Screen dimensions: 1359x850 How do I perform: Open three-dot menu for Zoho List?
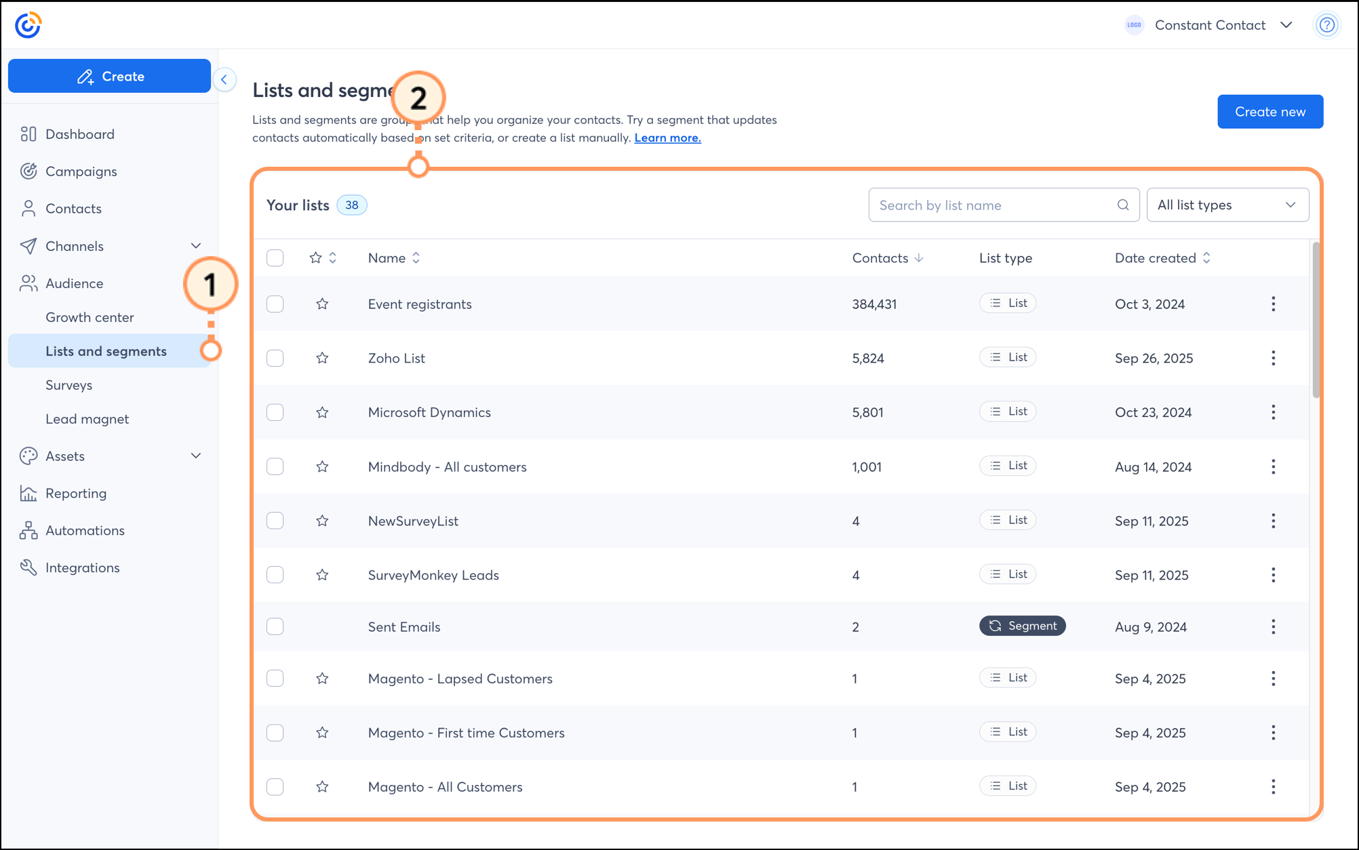click(1273, 358)
